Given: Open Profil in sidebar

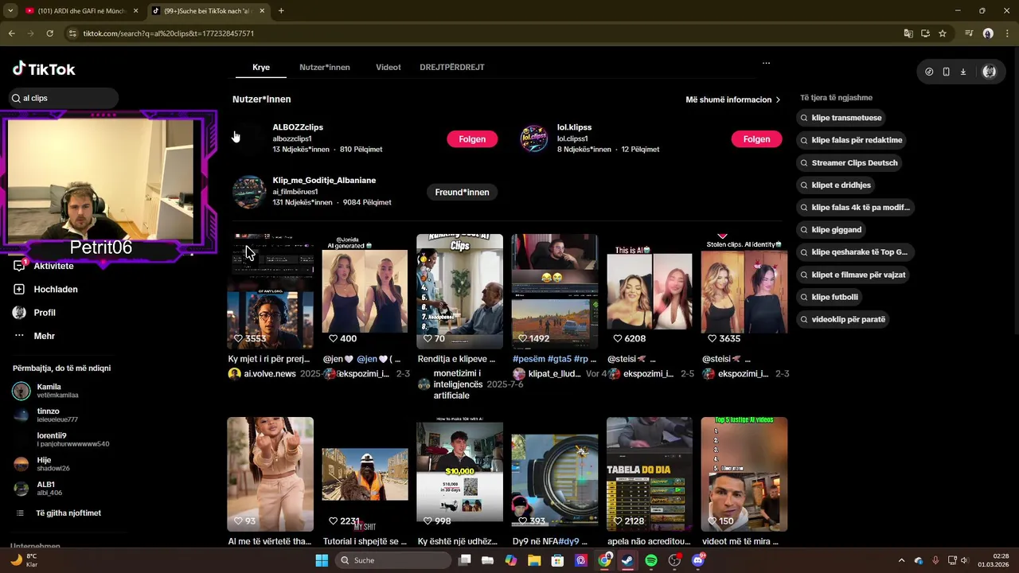Looking at the screenshot, I should tap(45, 313).
